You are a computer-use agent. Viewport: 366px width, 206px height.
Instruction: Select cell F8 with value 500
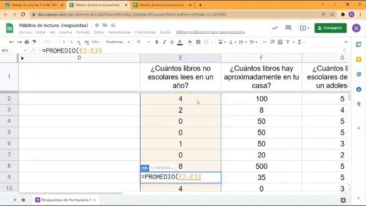pos(261,166)
